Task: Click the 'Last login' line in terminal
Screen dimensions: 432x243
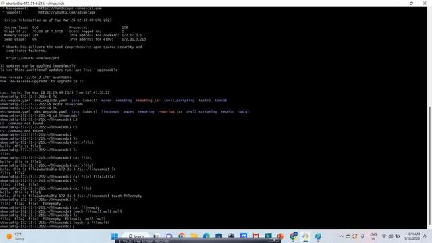Action: [x=55, y=93]
